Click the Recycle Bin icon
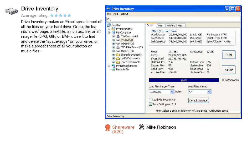This screenshot has width=247, height=141. coord(114,69)
